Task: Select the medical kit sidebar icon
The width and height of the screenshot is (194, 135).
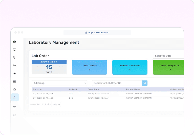Action: (x=14, y=89)
